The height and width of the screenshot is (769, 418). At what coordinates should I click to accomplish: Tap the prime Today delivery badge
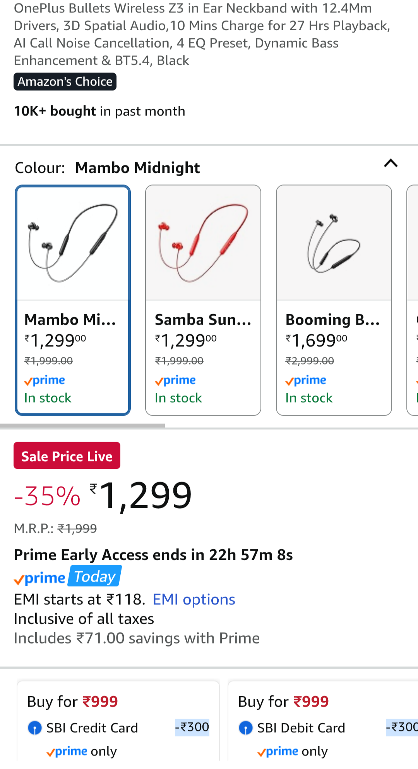click(68, 577)
